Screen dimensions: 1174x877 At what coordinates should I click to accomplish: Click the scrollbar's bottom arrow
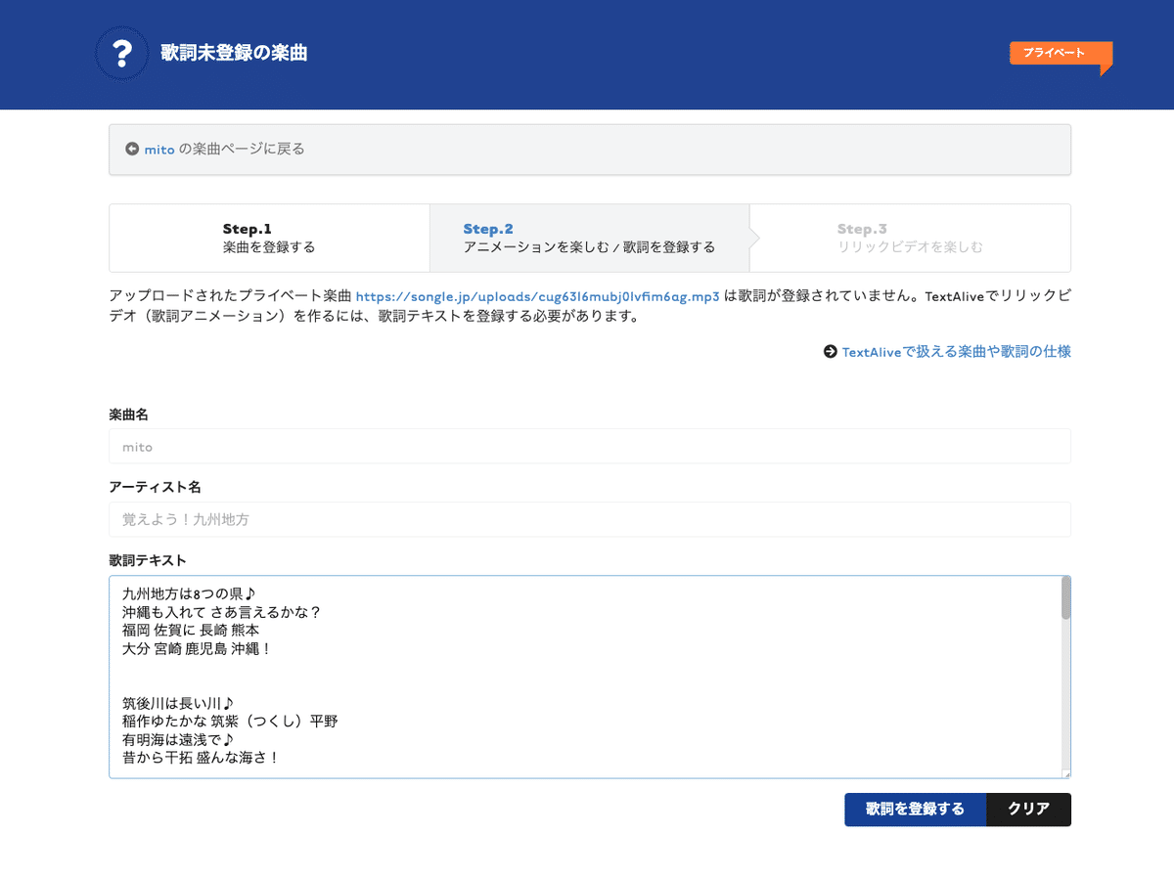[x=1064, y=768]
